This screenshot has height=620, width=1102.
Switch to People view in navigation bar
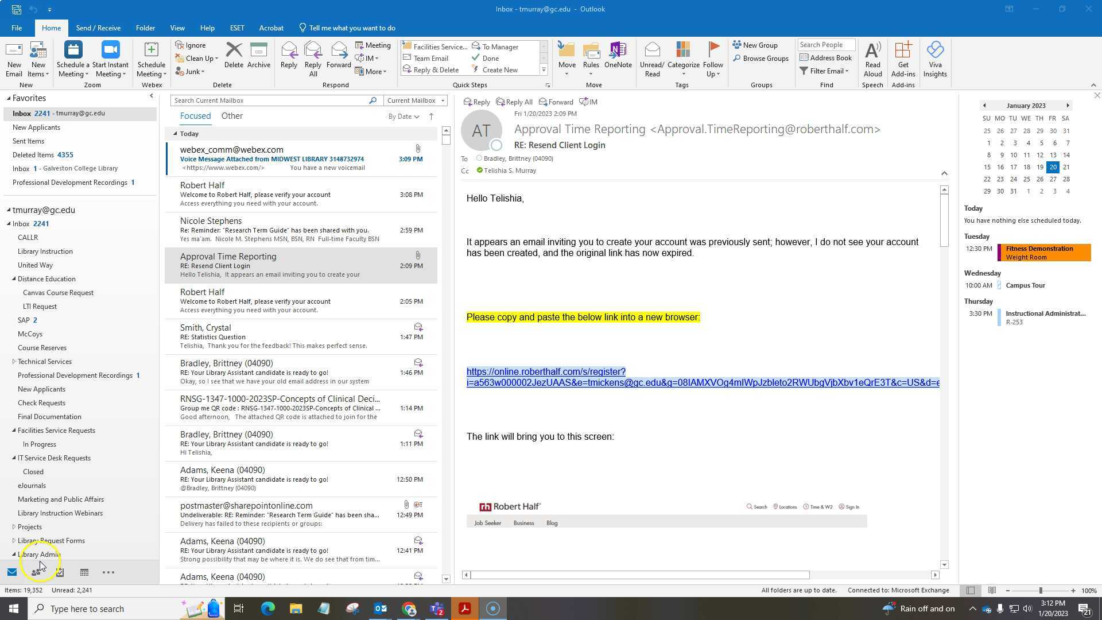click(x=36, y=572)
